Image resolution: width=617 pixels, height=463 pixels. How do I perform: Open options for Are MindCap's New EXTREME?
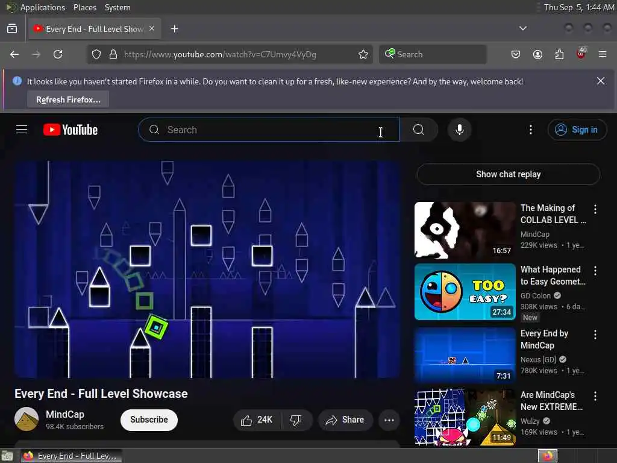(595, 396)
